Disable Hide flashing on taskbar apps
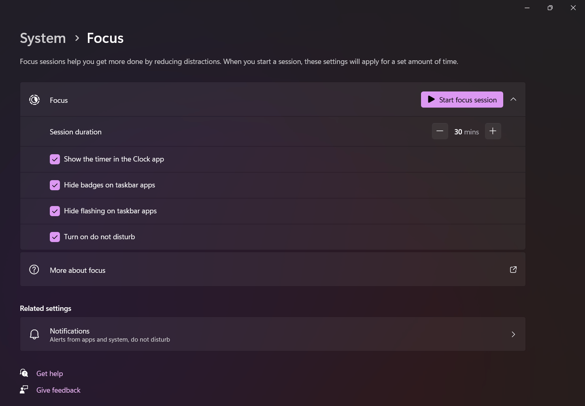585x406 pixels. tap(55, 211)
